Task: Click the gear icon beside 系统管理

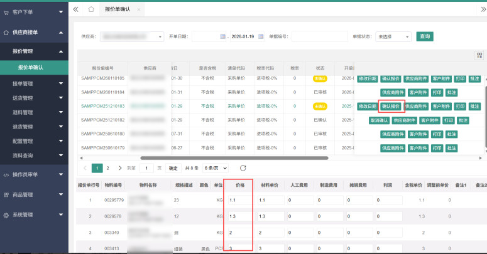Action: 6,215
